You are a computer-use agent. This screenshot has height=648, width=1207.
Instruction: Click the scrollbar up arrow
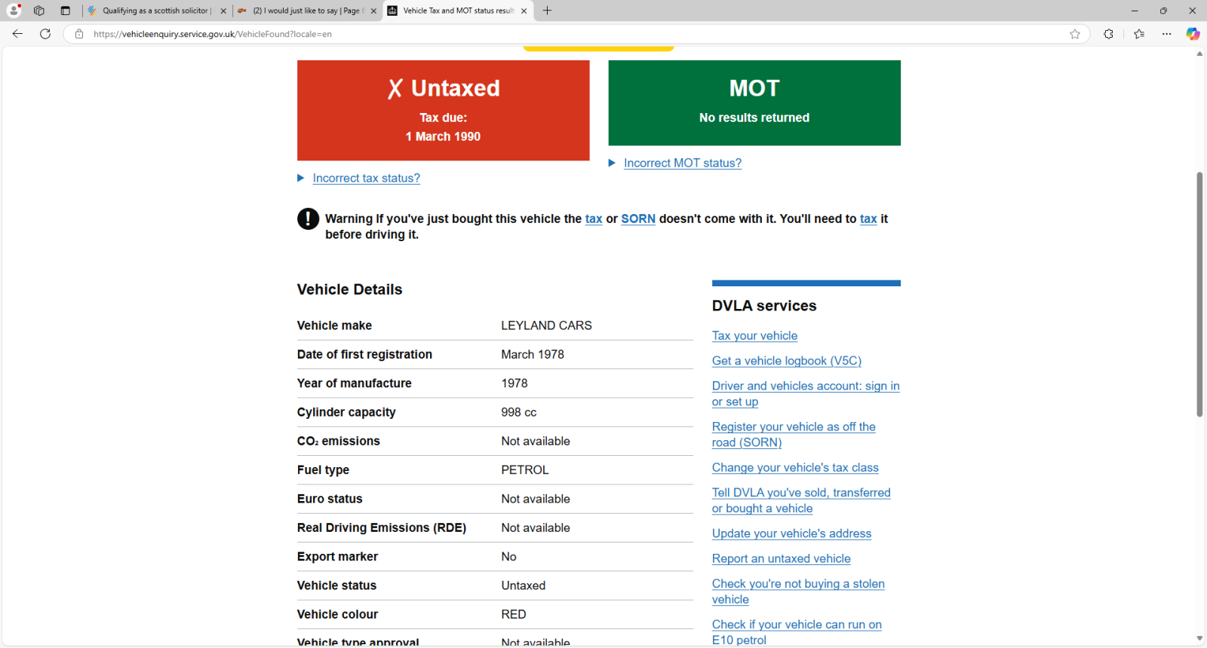click(x=1199, y=54)
